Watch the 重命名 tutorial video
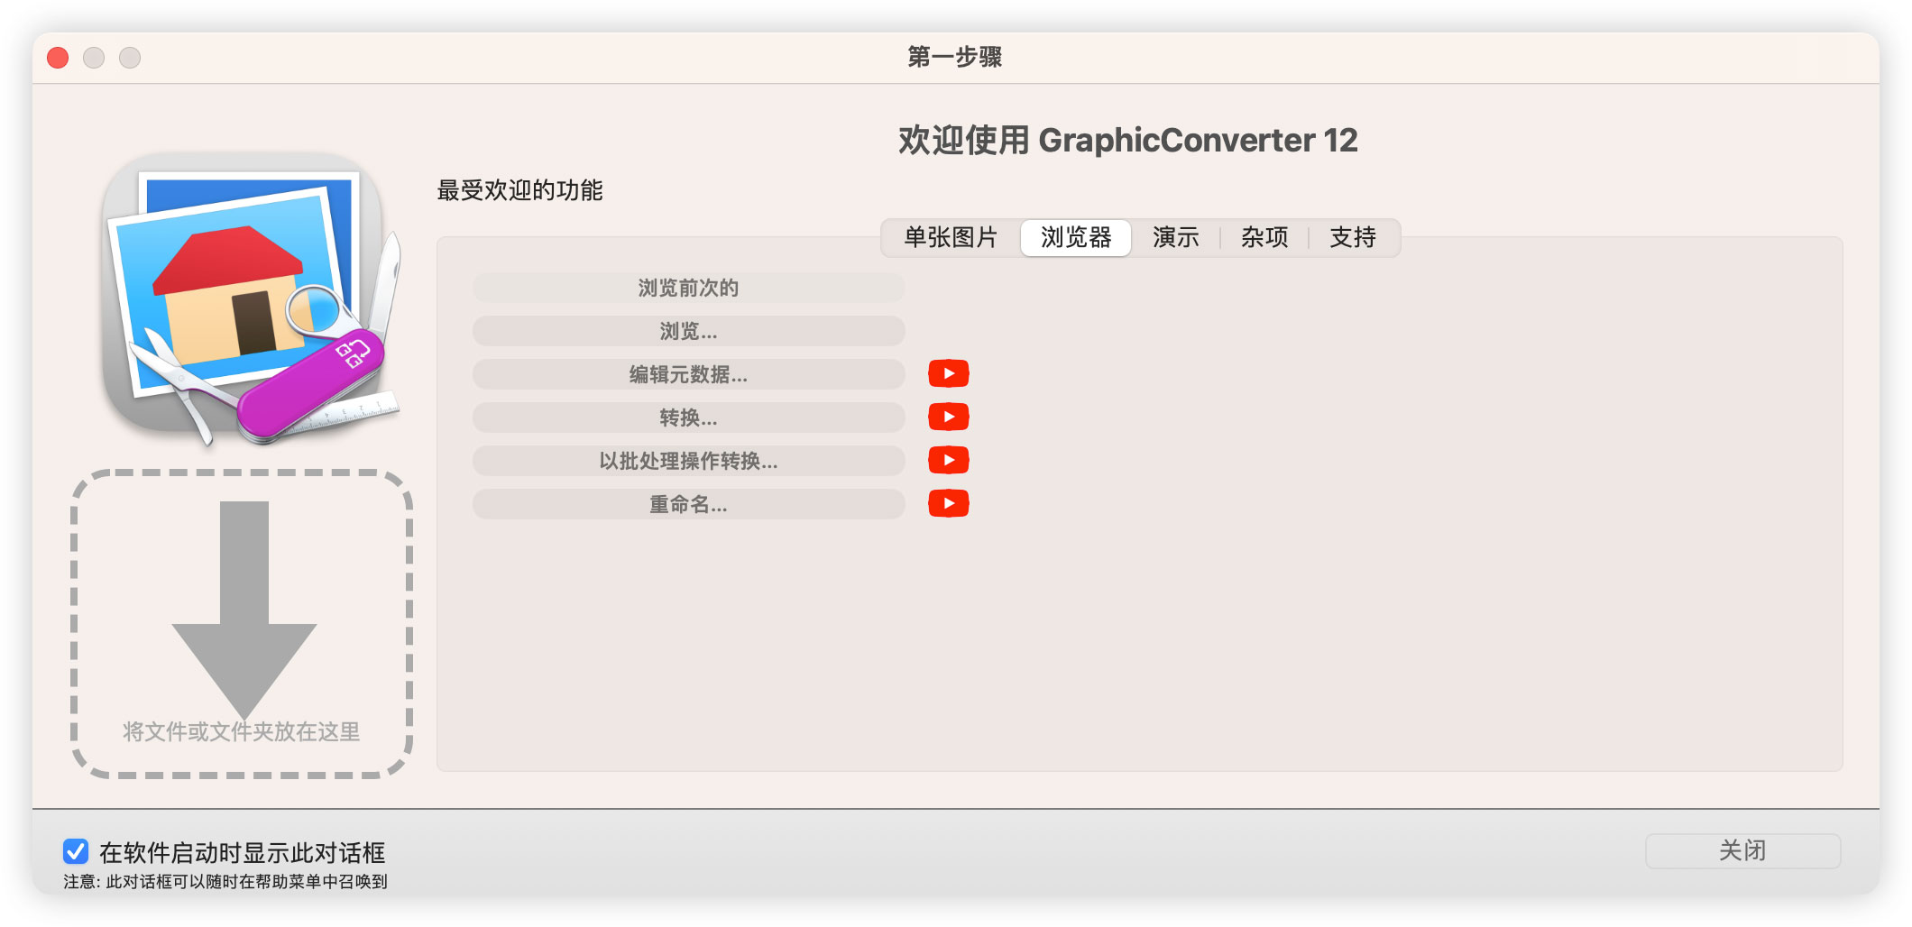Image resolution: width=1912 pixels, height=927 pixels. (x=949, y=503)
